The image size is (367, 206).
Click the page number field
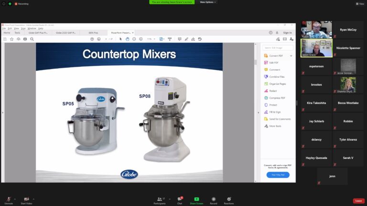click(106, 39)
